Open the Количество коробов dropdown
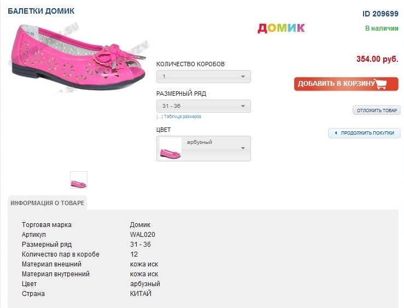This screenshot has height=308, width=404. pyautogui.click(x=203, y=77)
